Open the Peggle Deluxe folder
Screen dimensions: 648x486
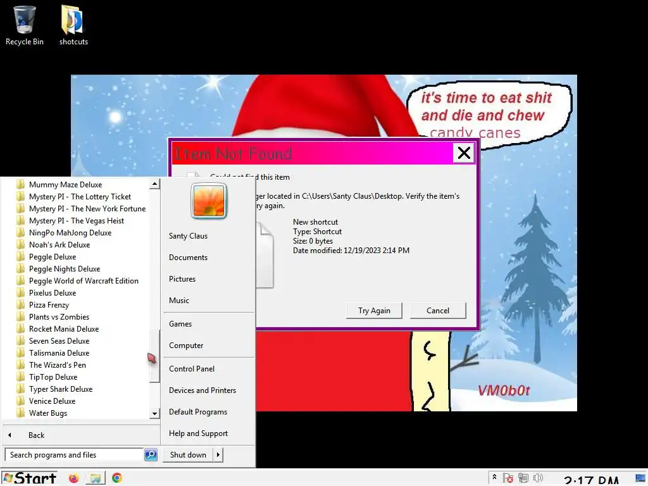(x=46, y=257)
